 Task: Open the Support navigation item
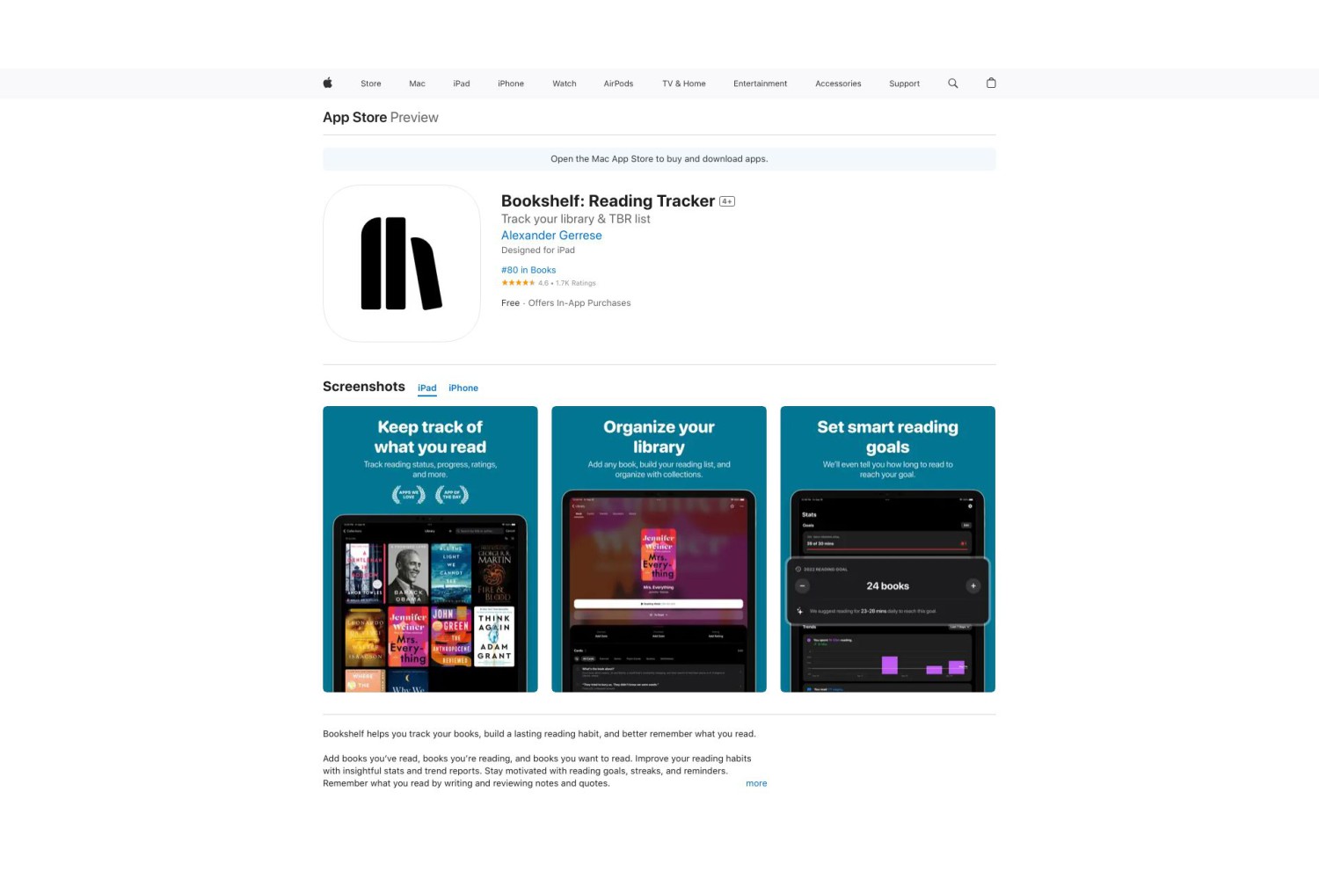click(904, 84)
